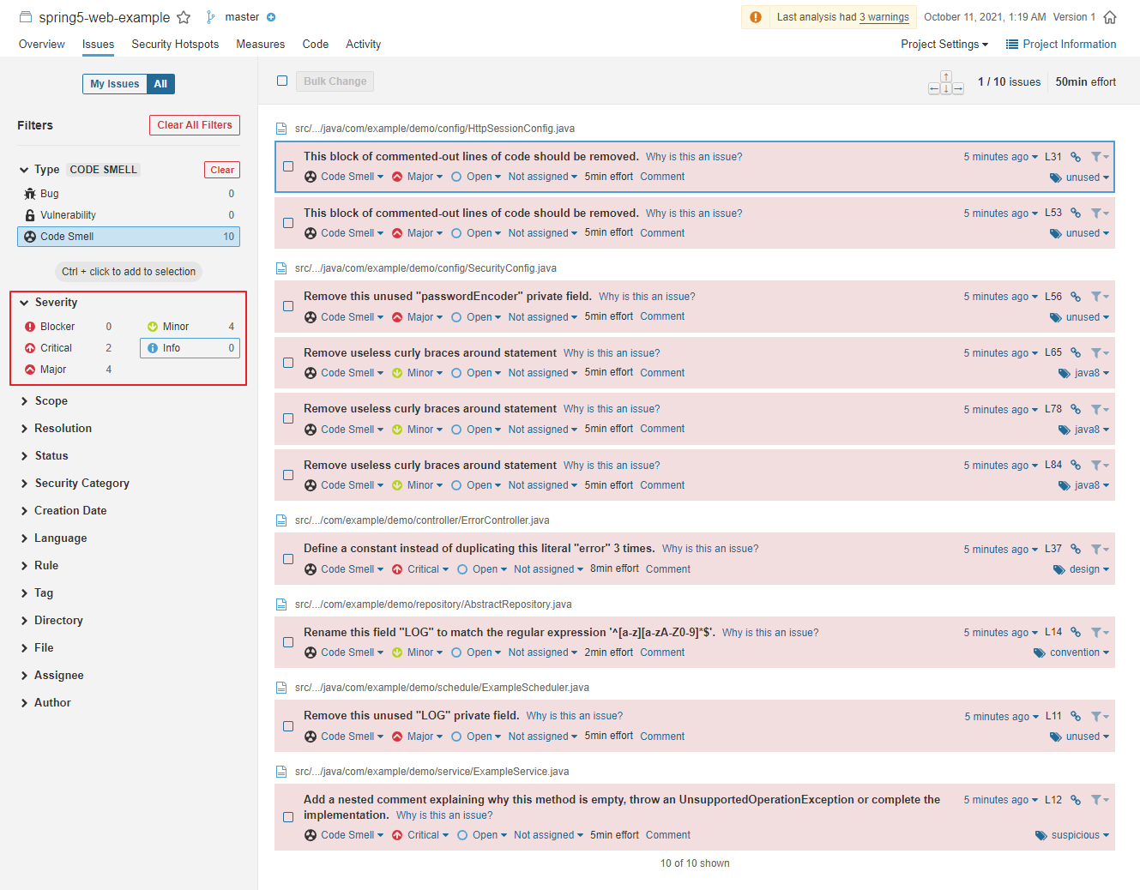Click the filter funnel icon for the L53 issue
Viewport: 1140px width, 890px height.
pos(1098,213)
